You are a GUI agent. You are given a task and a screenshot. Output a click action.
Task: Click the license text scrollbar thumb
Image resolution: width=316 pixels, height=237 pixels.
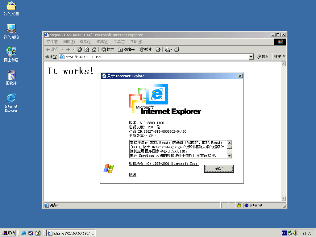[x=229, y=147]
